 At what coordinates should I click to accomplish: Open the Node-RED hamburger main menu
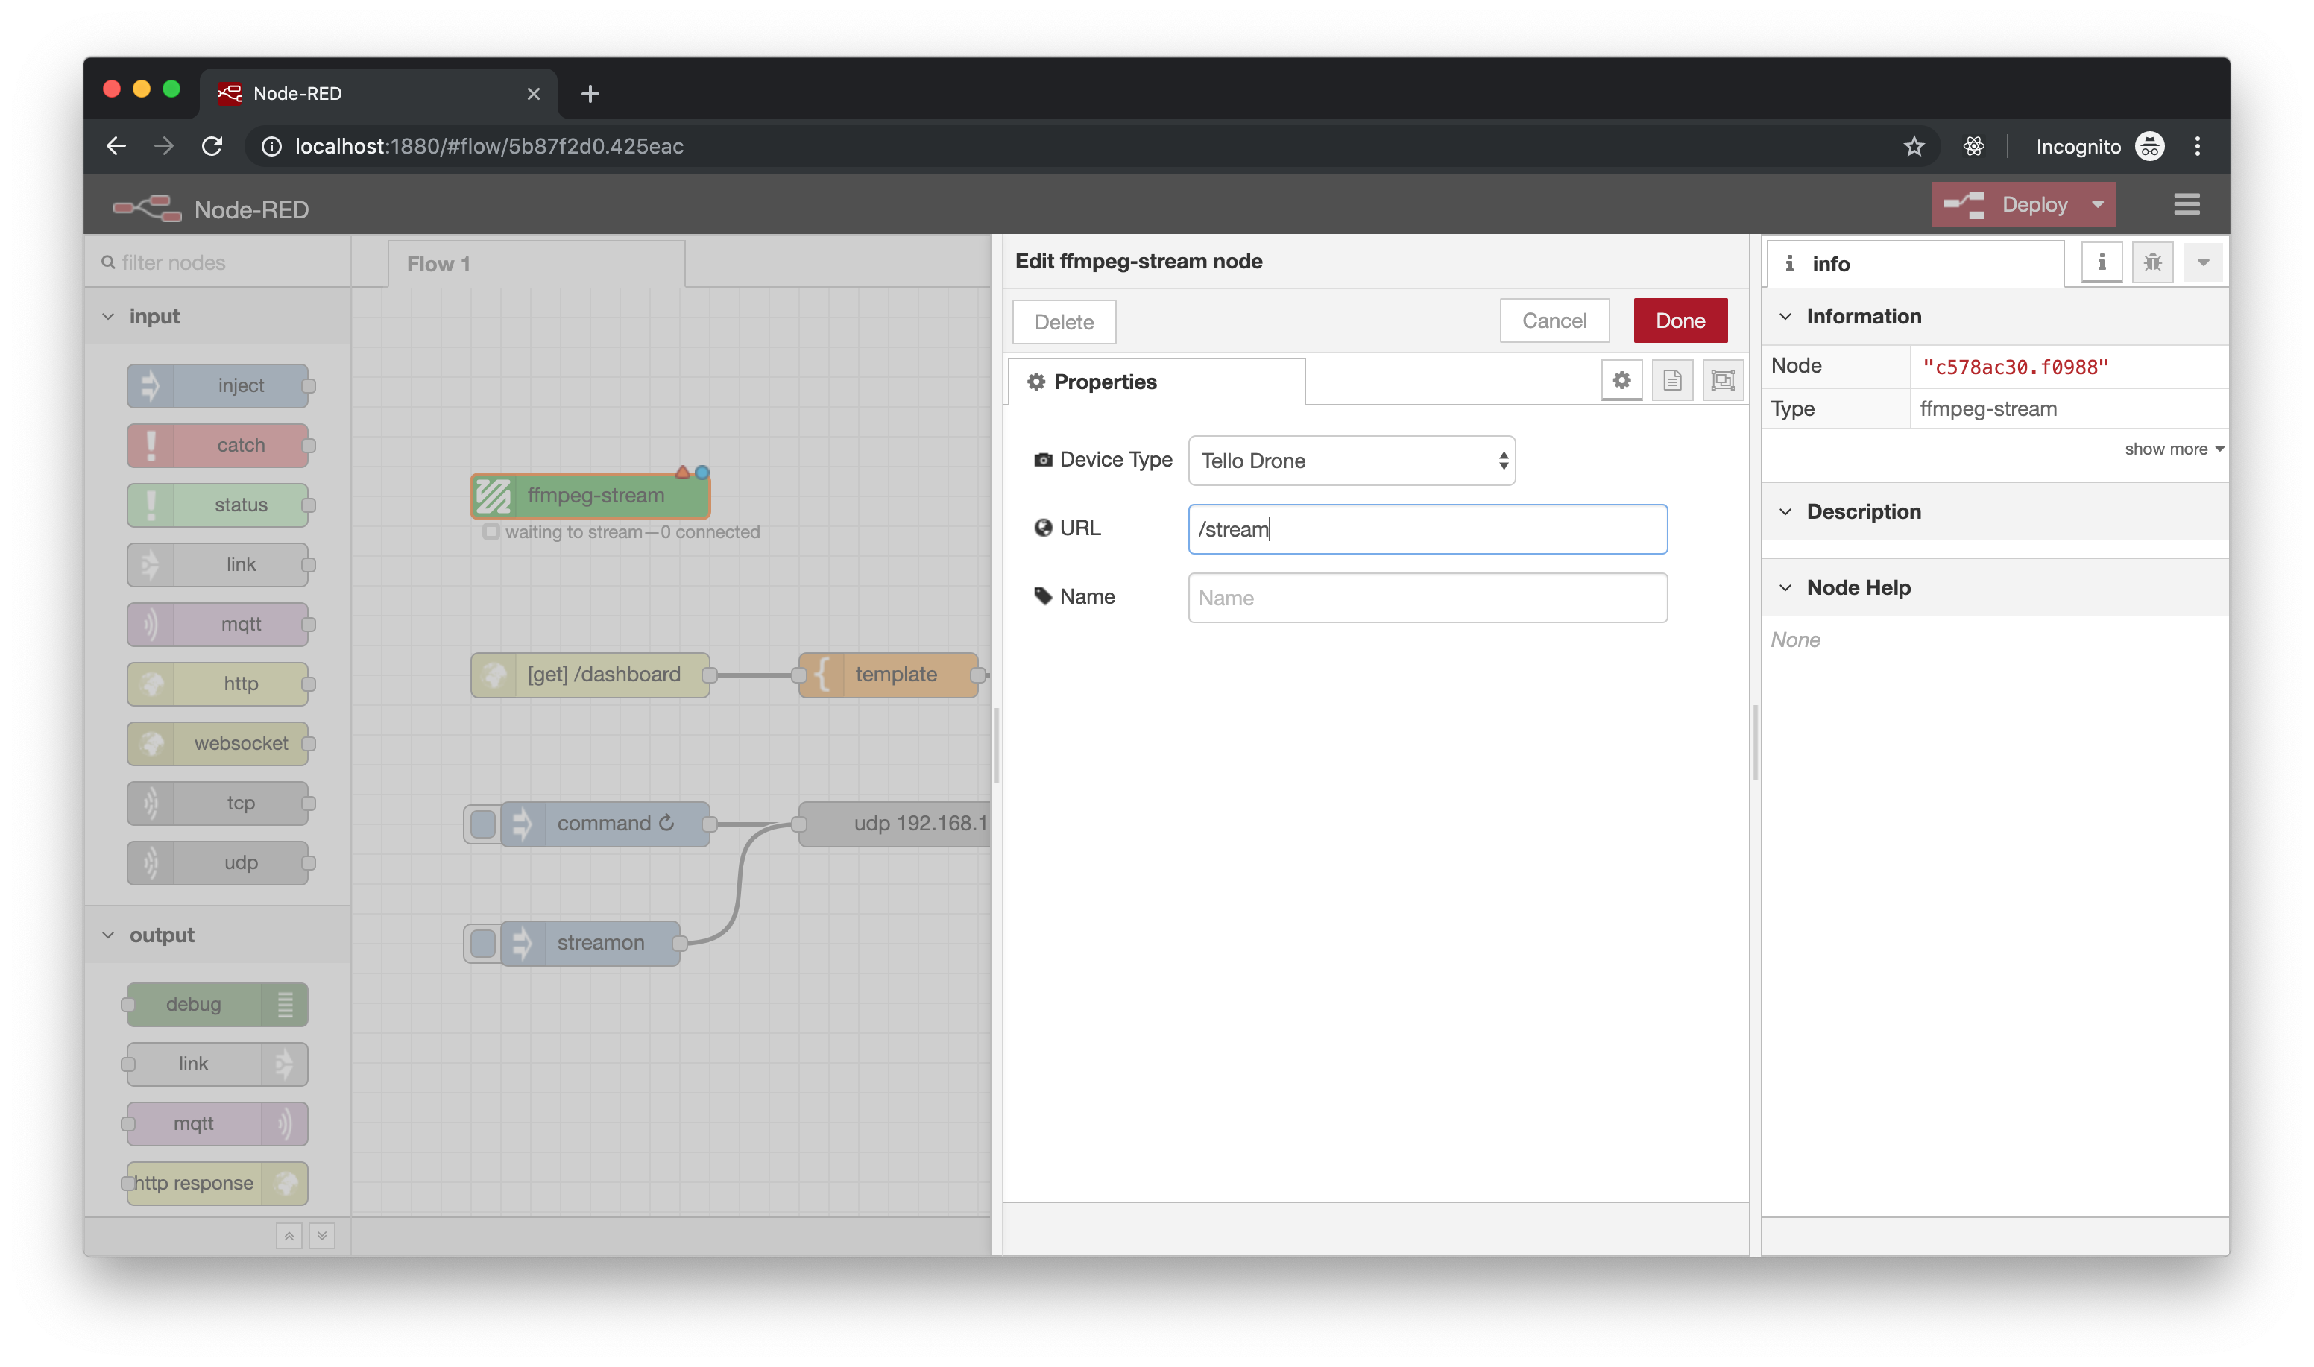point(2186,204)
